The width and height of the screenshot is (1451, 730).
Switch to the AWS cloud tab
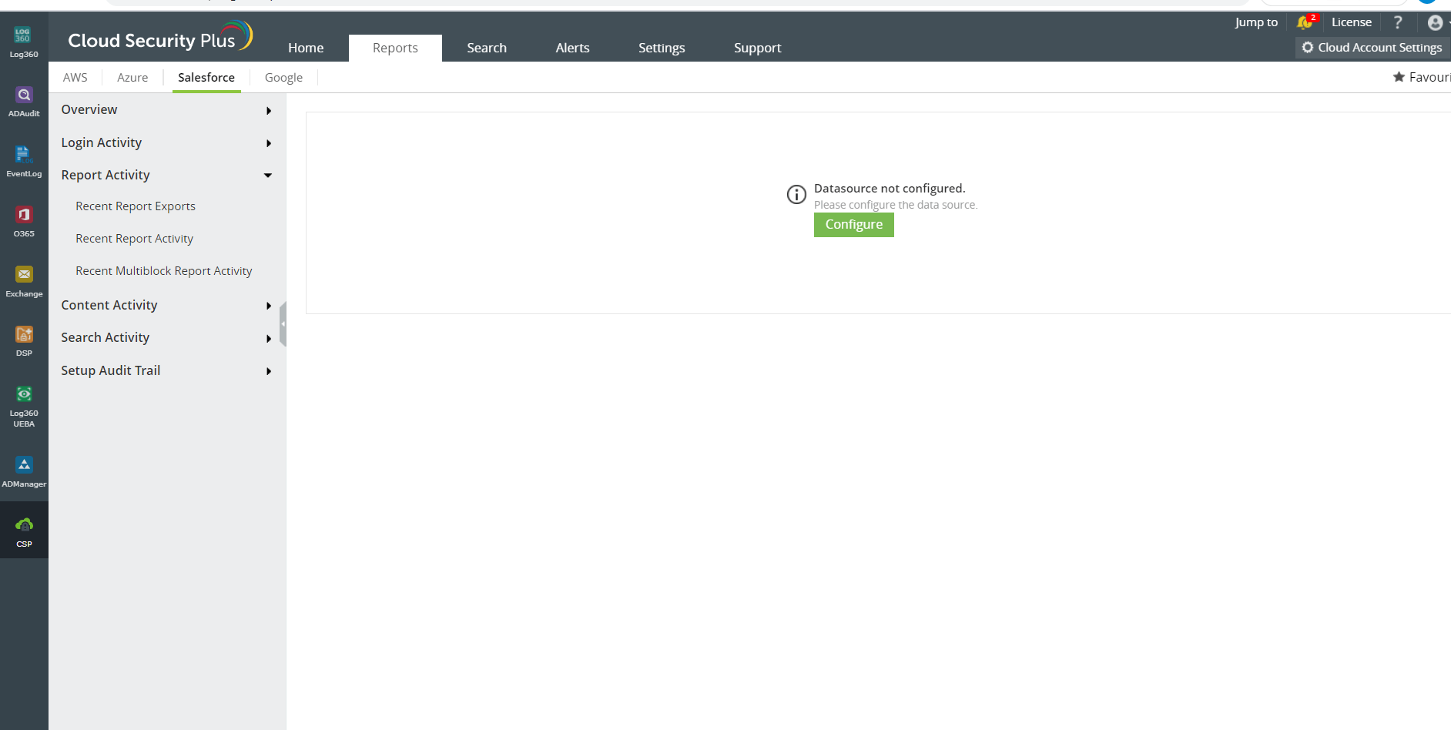(x=75, y=78)
